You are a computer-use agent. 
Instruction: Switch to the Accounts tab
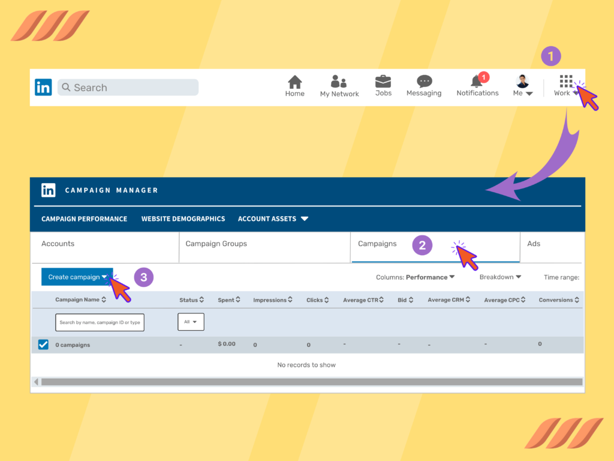(58, 244)
